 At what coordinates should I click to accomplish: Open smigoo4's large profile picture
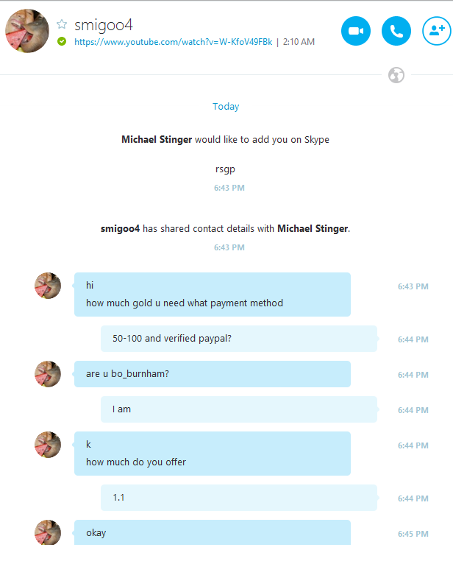point(27,31)
